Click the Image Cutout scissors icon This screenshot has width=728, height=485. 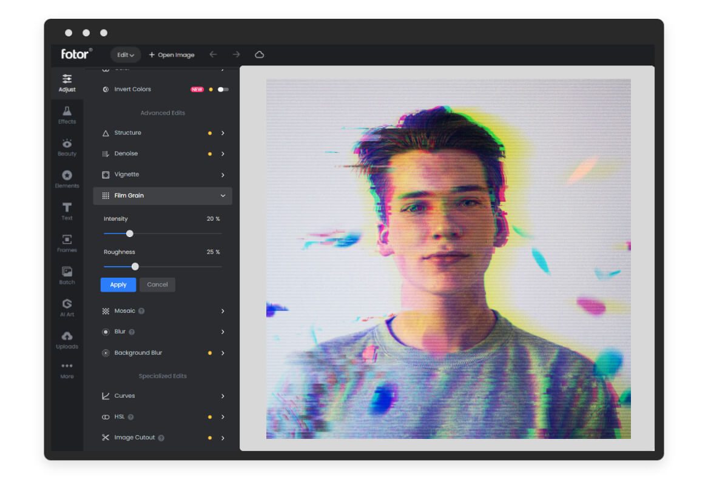coord(106,438)
